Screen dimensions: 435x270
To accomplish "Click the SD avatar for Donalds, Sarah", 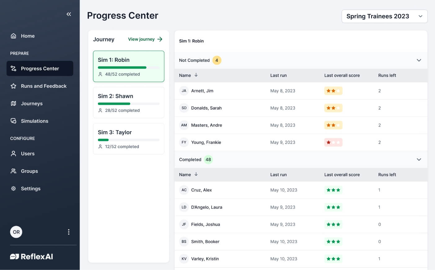I will pos(184,108).
